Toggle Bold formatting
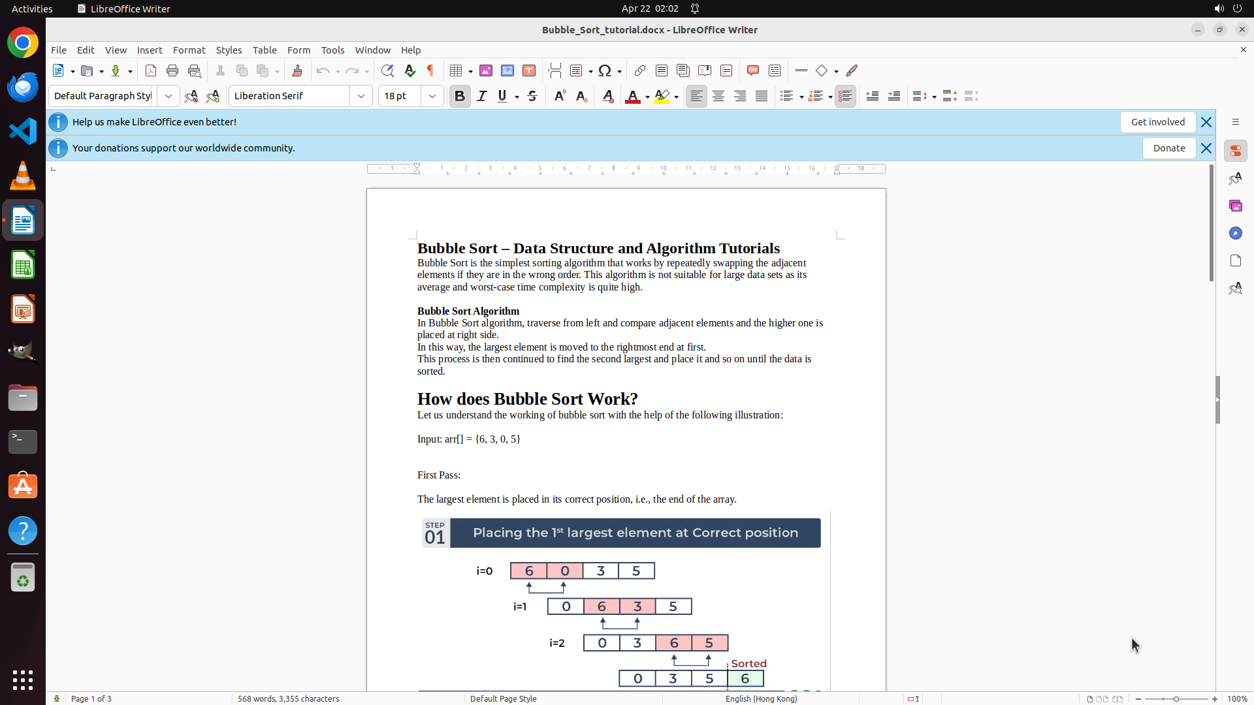 460,96
